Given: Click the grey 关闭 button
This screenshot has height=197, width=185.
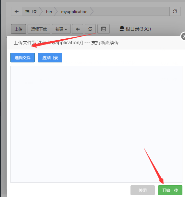Looking at the screenshot, I should tap(142, 190).
